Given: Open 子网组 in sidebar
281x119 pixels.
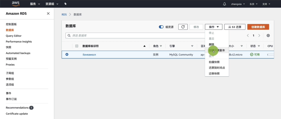Looking at the screenshot, I should [x=10, y=73].
